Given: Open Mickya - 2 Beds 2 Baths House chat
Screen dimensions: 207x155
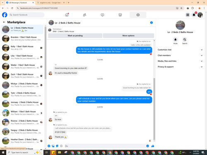Looking at the screenshot, I should click(22, 85).
